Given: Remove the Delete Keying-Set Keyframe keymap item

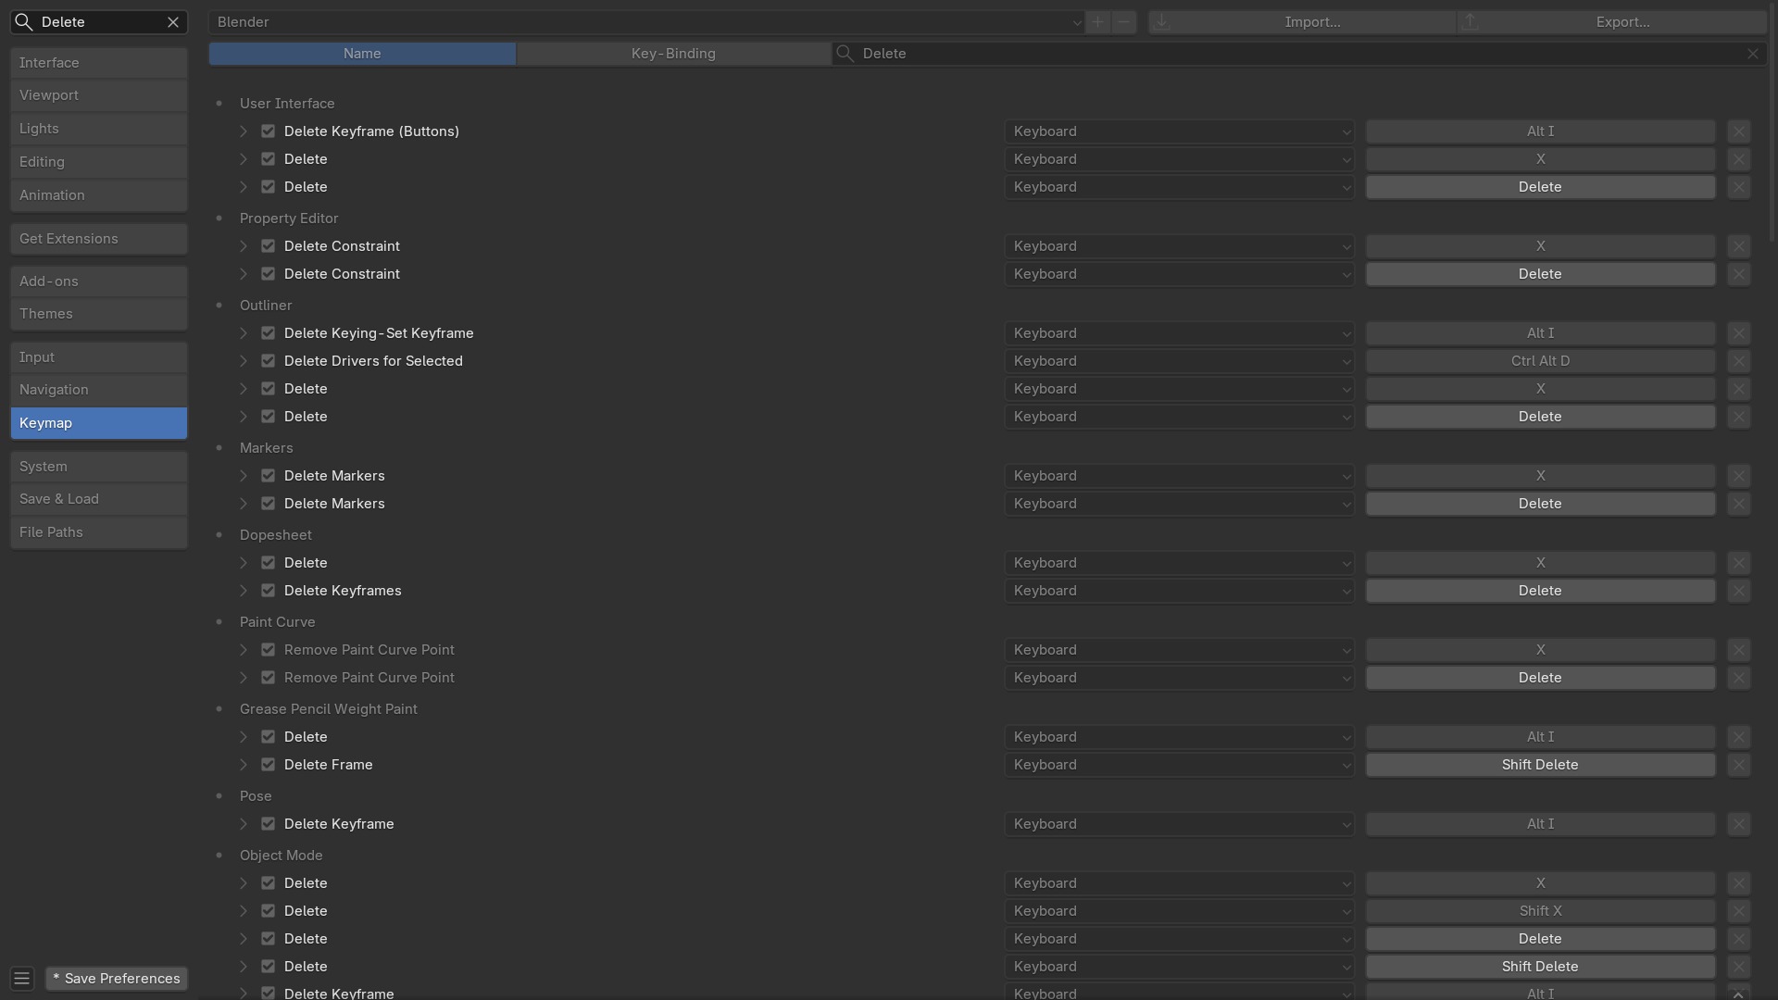Looking at the screenshot, I should (1738, 333).
